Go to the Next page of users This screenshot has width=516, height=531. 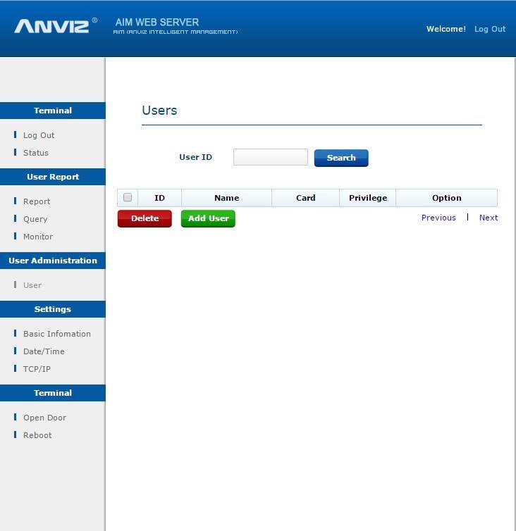click(x=489, y=218)
